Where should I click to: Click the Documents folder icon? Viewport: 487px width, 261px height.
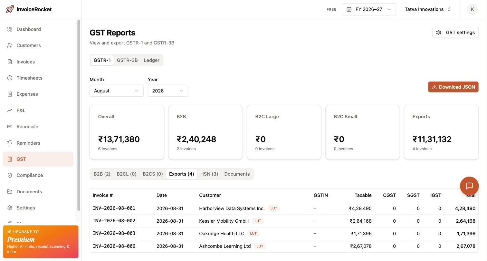pos(10,192)
